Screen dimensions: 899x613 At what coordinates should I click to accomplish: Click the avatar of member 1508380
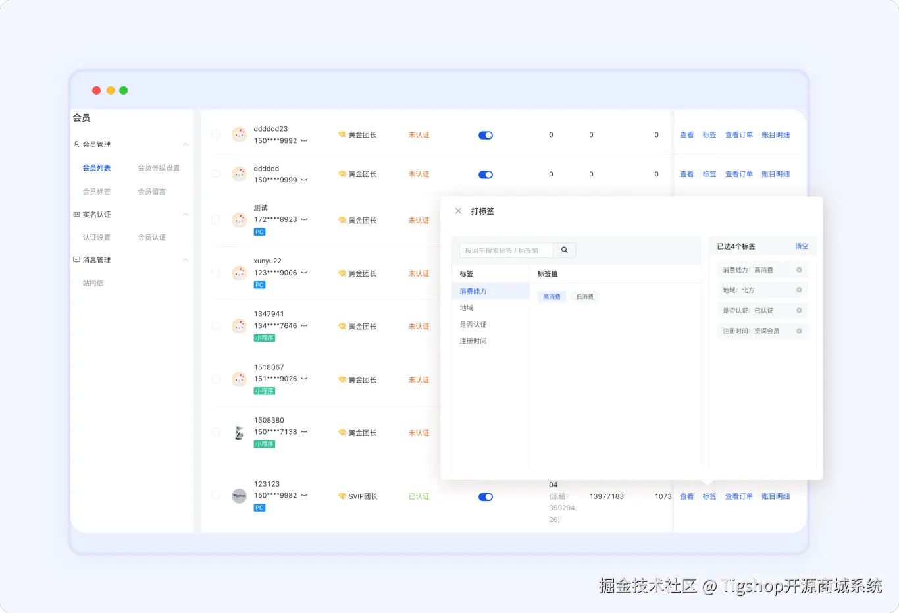[240, 433]
